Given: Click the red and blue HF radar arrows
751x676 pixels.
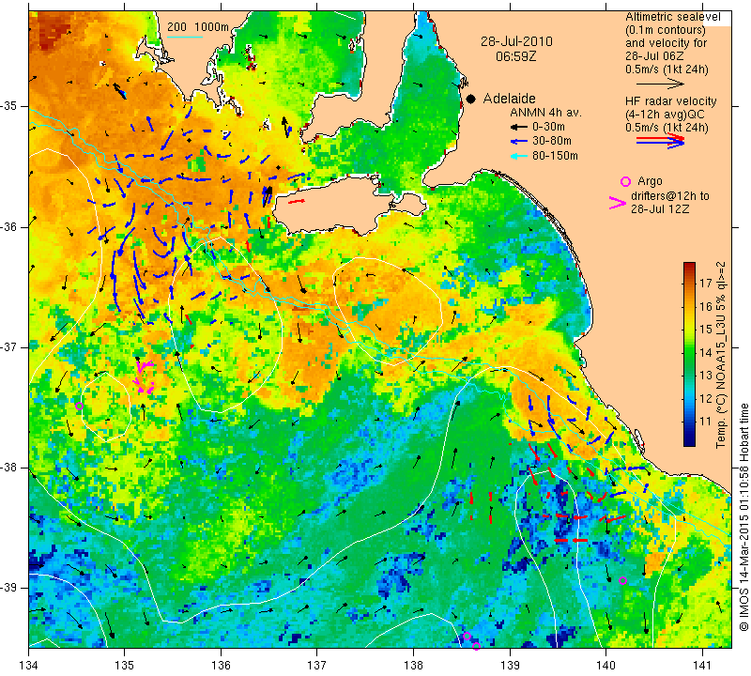Looking at the screenshot, I should coord(660,141).
